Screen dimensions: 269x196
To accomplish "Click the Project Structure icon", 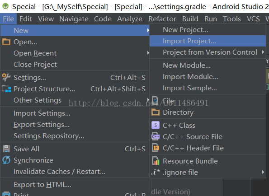I will pyautogui.click(x=6, y=89).
